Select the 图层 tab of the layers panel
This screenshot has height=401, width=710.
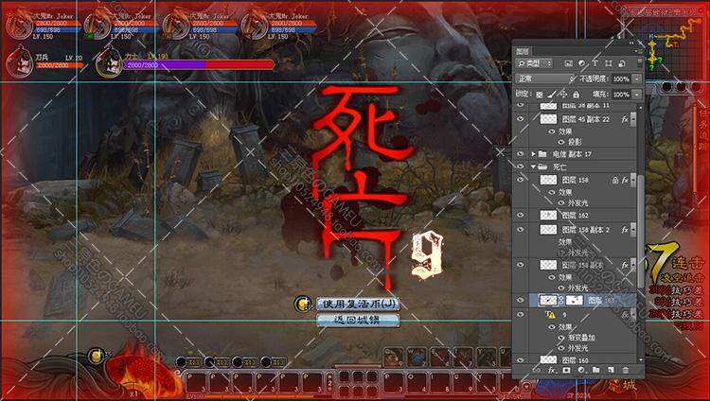click(523, 51)
